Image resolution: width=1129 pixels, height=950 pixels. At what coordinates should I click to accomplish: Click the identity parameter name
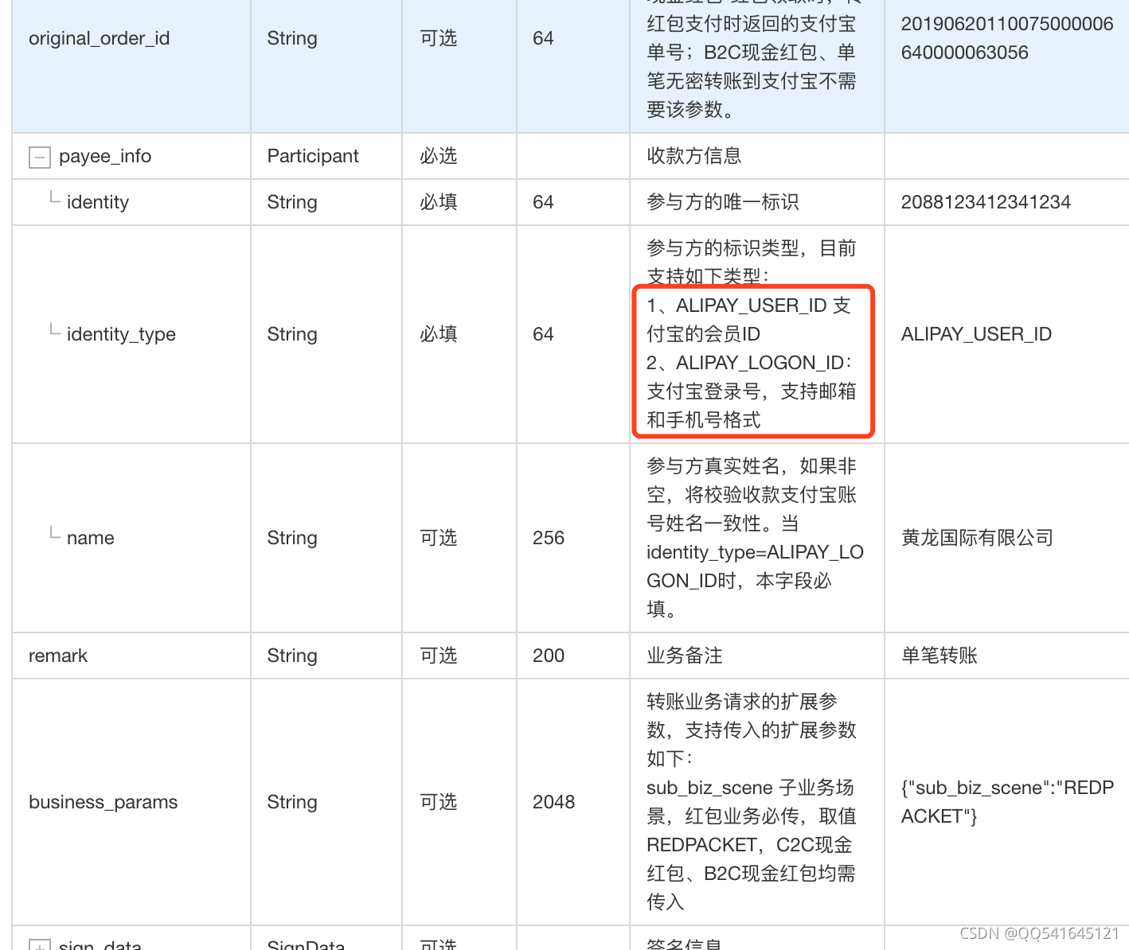click(x=98, y=202)
